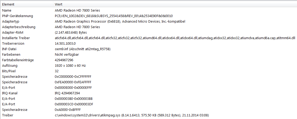
Task: Select the PNP-Gerätekennung row
Action: [x=148, y=16]
